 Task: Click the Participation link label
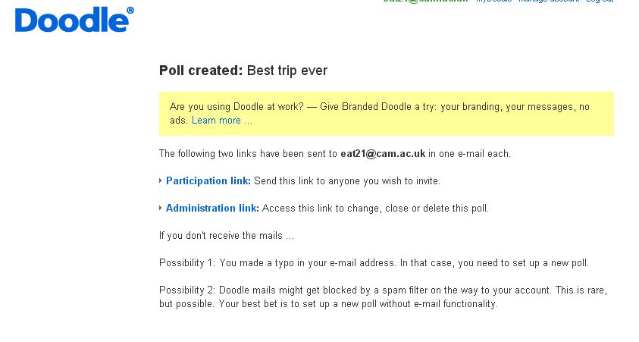(x=208, y=181)
